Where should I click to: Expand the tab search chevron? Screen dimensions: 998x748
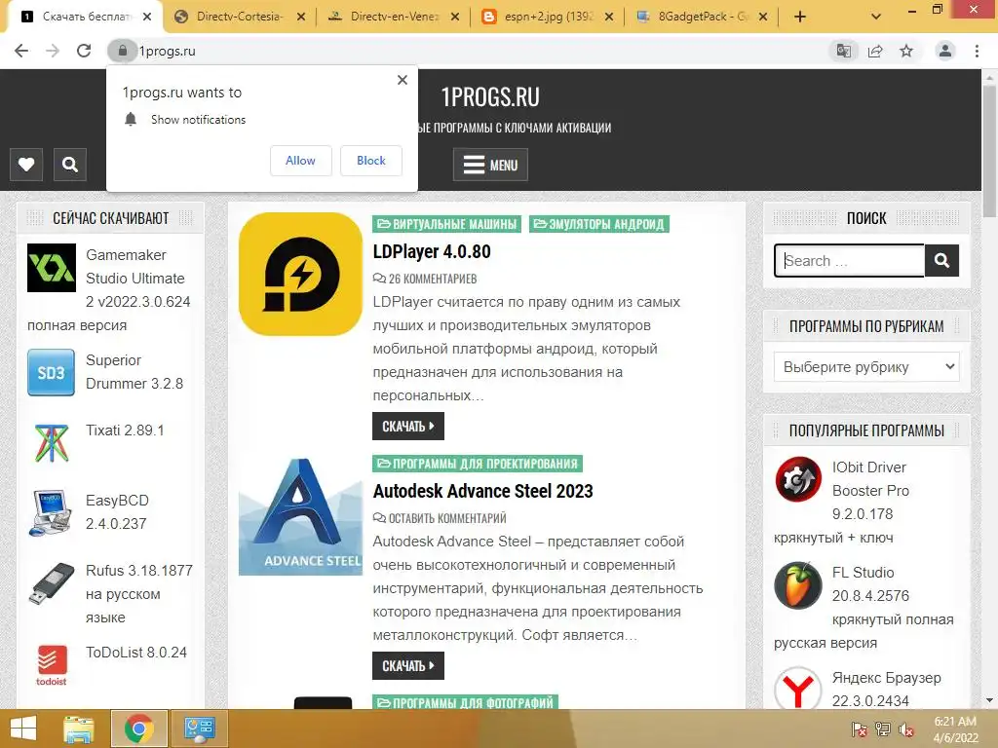[876, 17]
